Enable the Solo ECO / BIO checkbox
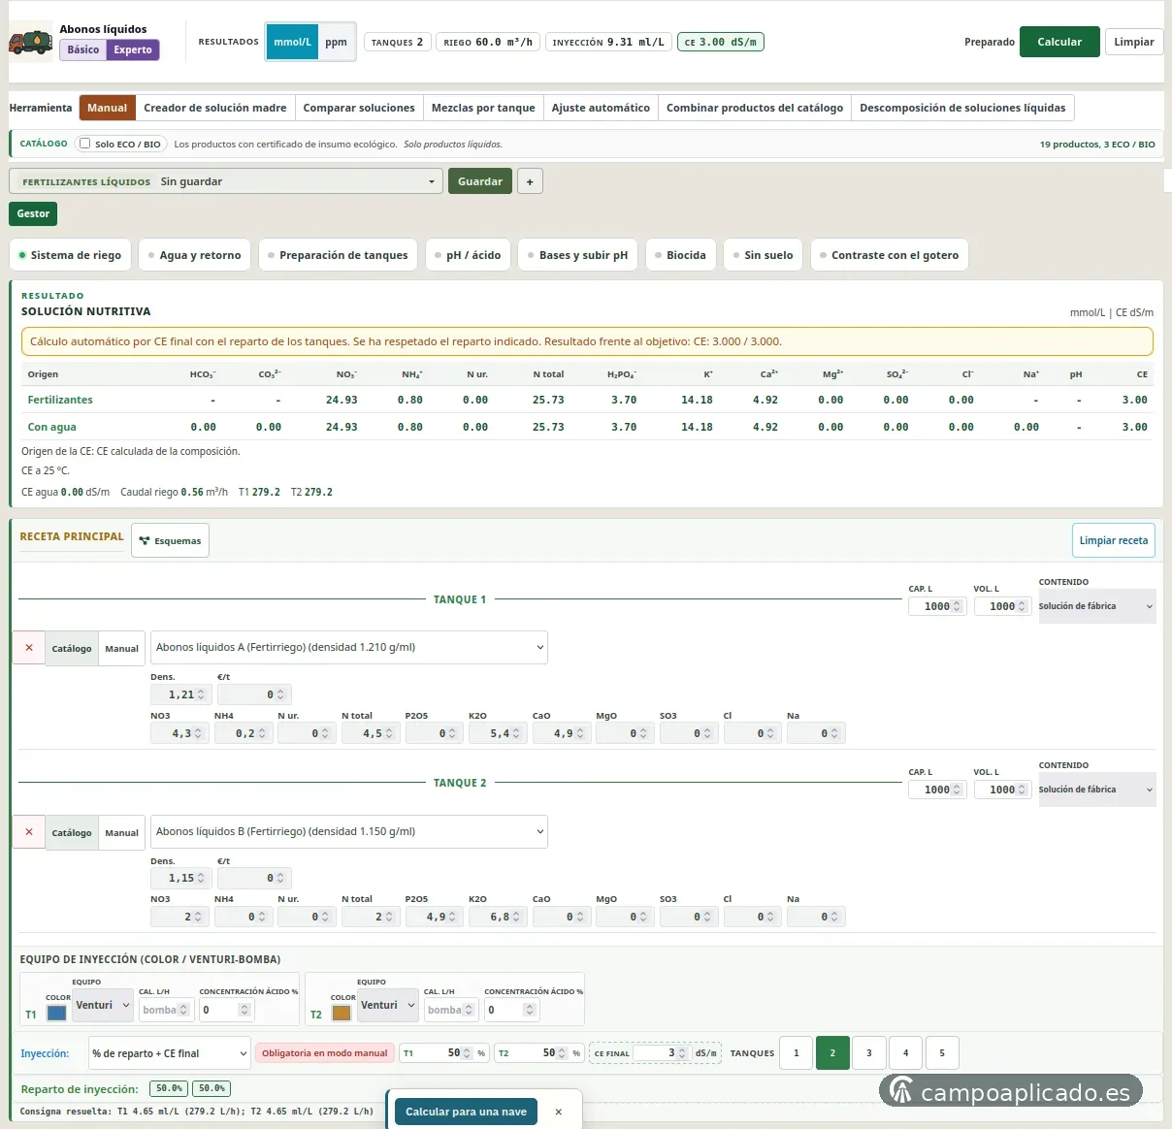Screen dimensions: 1172x1129 [85, 144]
